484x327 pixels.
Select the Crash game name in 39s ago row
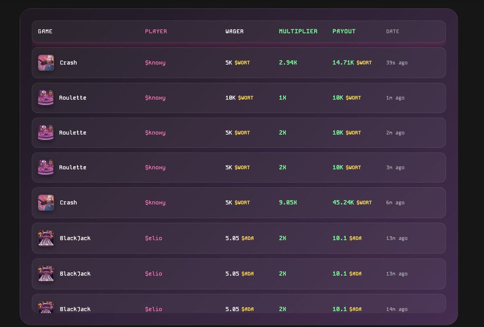(68, 63)
